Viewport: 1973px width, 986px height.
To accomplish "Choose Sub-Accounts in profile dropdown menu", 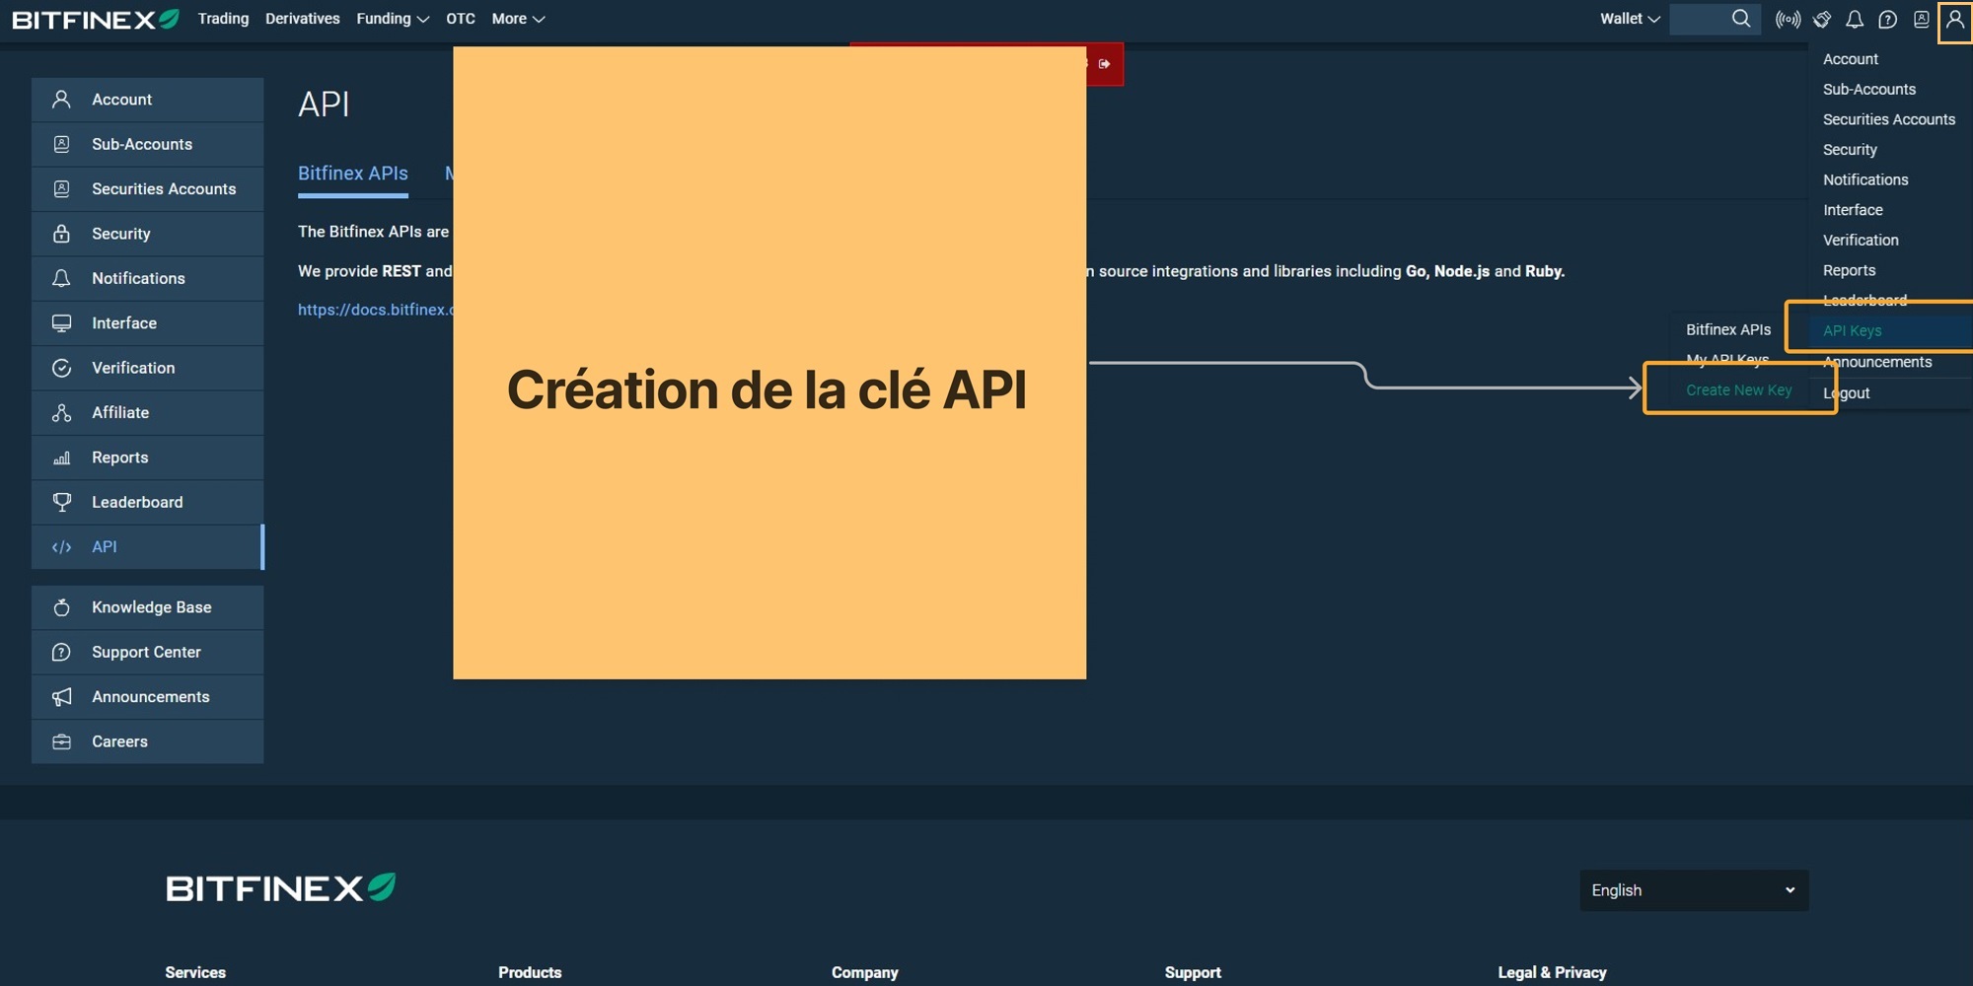I will pos(1869,90).
